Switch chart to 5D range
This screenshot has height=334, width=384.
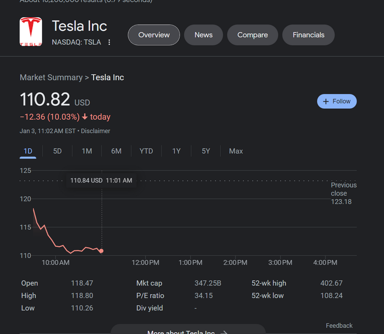click(x=57, y=151)
